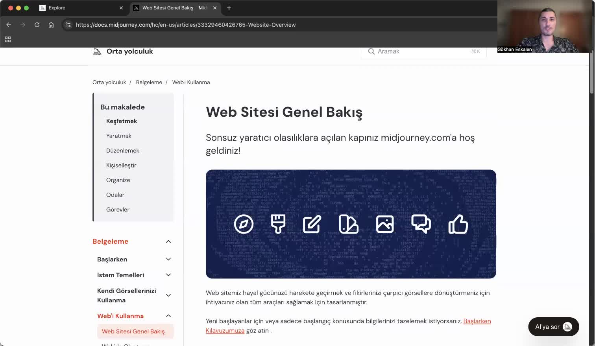Expand Kendi Görsellerinizi Kullanma chevron
Image resolution: width=595 pixels, height=346 pixels.
[168, 295]
